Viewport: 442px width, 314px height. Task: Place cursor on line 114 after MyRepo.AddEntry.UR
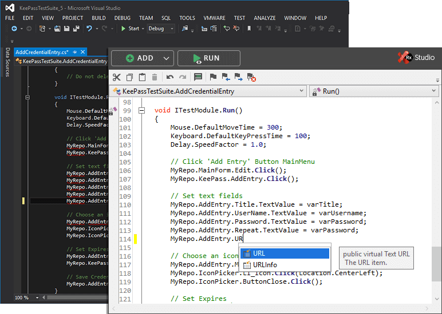[243, 239]
